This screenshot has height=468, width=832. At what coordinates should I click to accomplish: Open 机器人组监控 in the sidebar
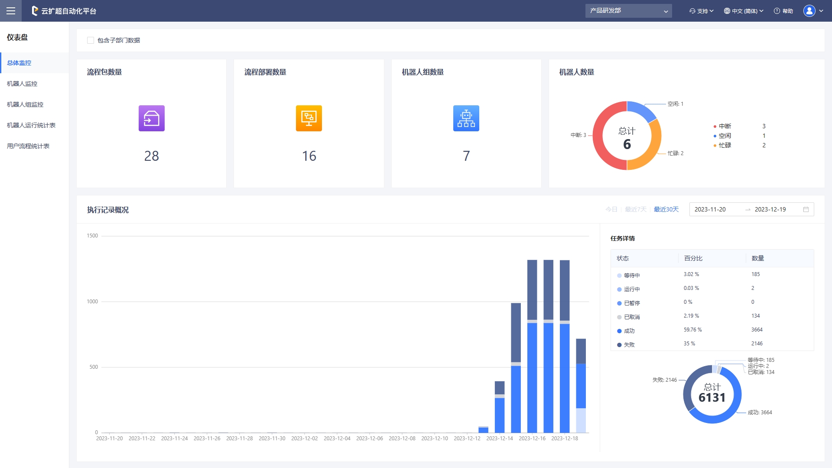(35, 104)
